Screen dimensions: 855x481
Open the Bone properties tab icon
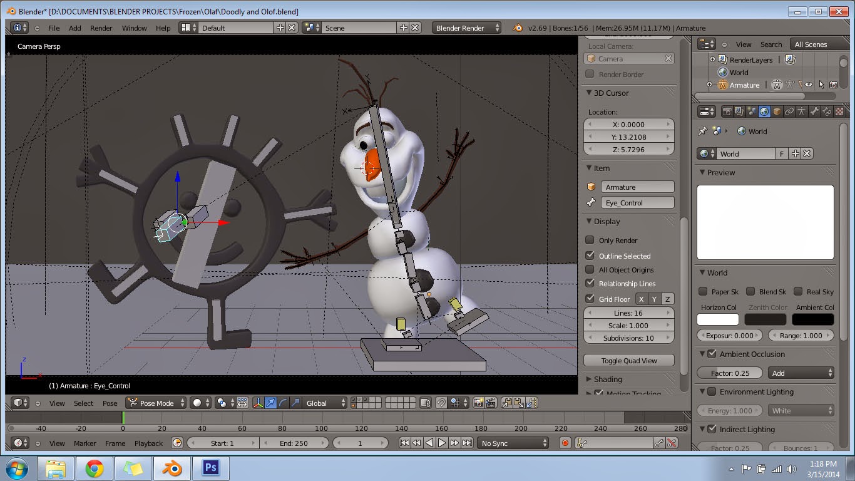click(814, 112)
